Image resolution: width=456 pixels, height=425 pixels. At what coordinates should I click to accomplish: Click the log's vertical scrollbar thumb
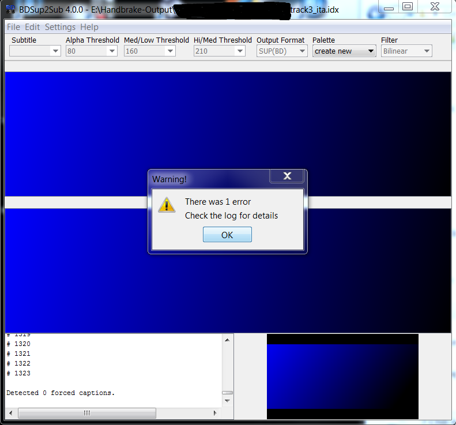[x=227, y=393]
